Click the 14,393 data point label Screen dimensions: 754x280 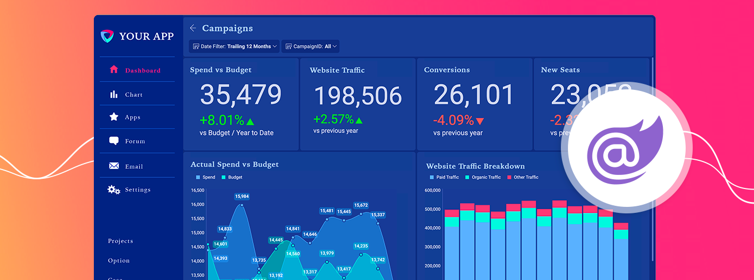tap(221, 258)
